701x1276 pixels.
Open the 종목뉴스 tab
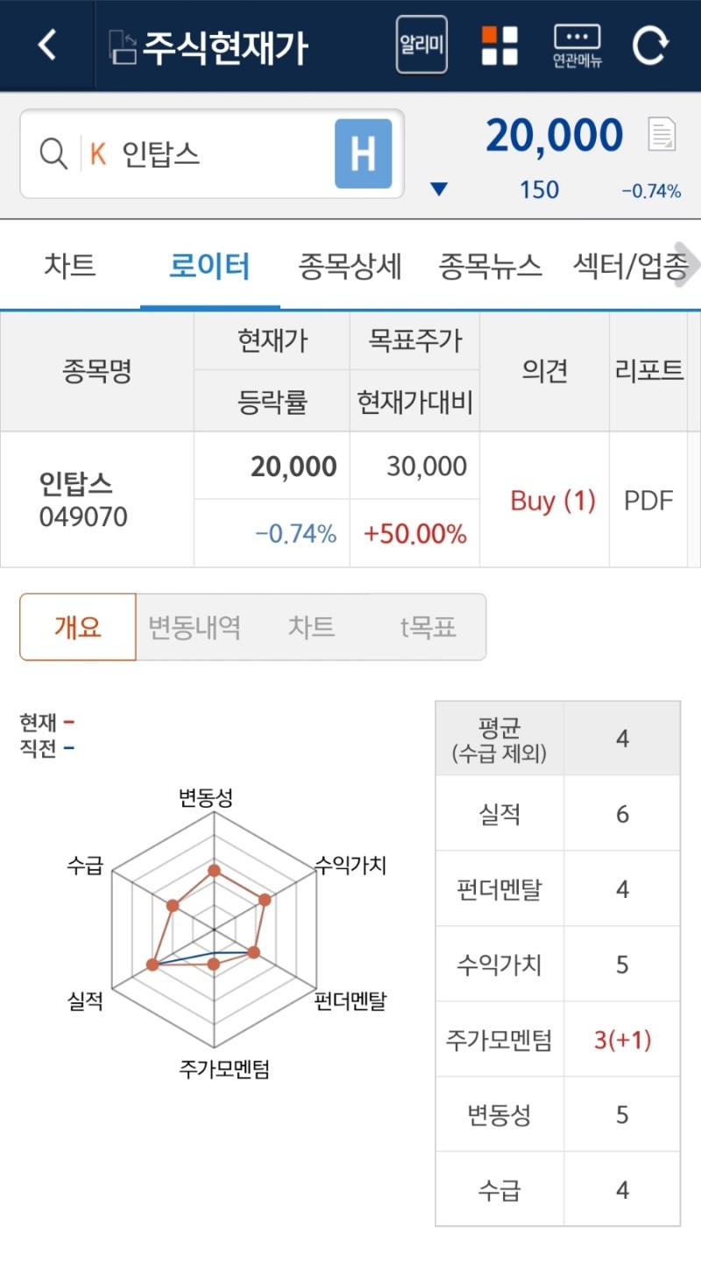pyautogui.click(x=490, y=266)
